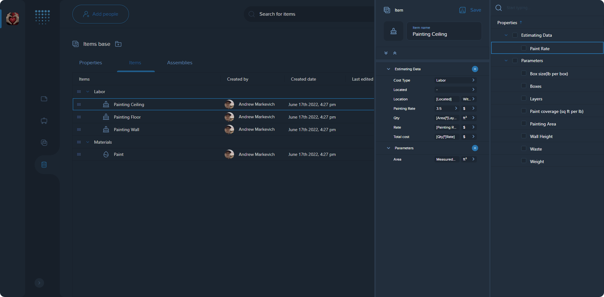Check the Box size(lb per box) checkbox
This screenshot has width=604, height=297.
524,73
